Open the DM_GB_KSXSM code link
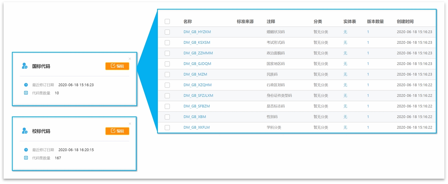Screen dimensions: 448x184 (x=197, y=43)
